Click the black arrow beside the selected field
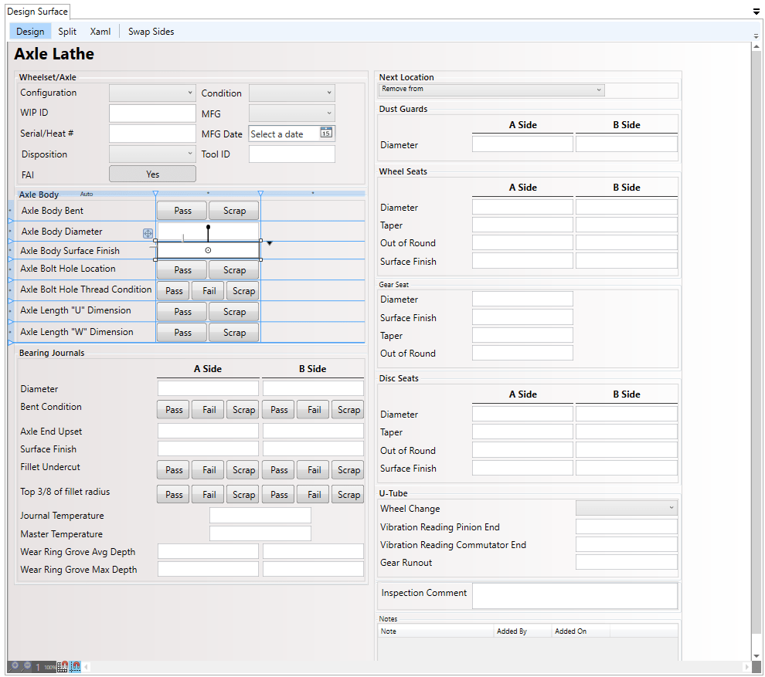The image size is (765, 677). coord(270,243)
